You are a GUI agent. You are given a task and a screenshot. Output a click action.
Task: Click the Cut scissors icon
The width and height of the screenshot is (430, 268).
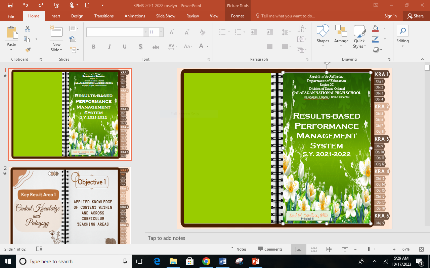pyautogui.click(x=28, y=29)
